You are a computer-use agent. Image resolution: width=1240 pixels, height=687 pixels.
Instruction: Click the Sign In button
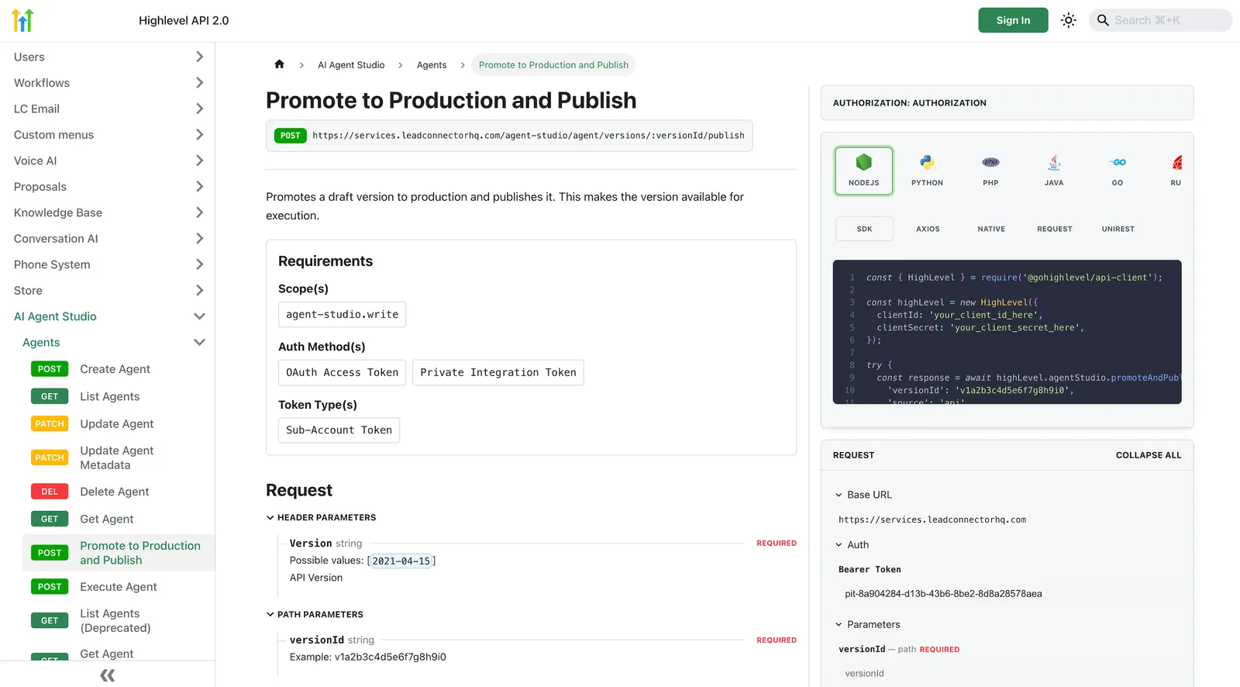(1013, 20)
